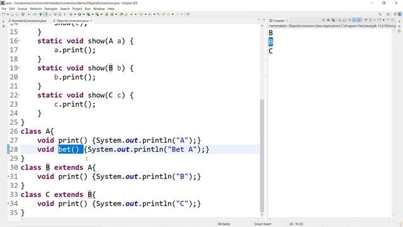Click the Coverage launch icon
403x227 pixels.
[x=88, y=15]
